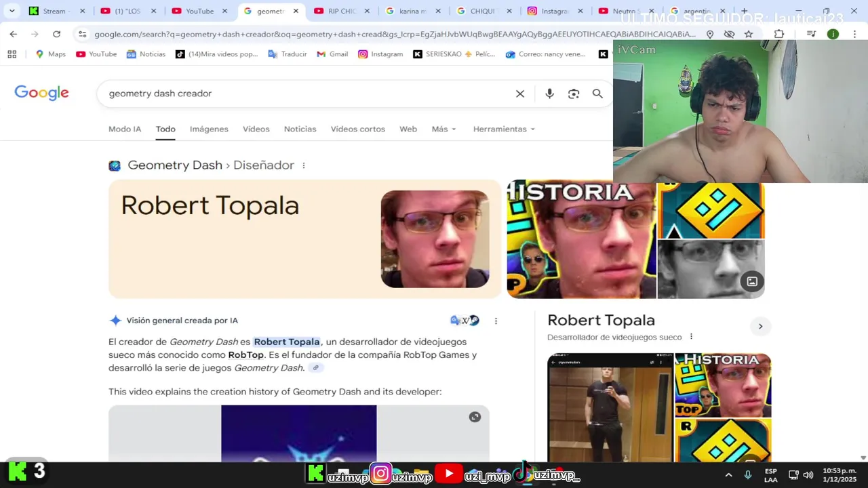The image size is (868, 488).
Task: Expand the video with fullscreen icon
Action: pos(475,417)
